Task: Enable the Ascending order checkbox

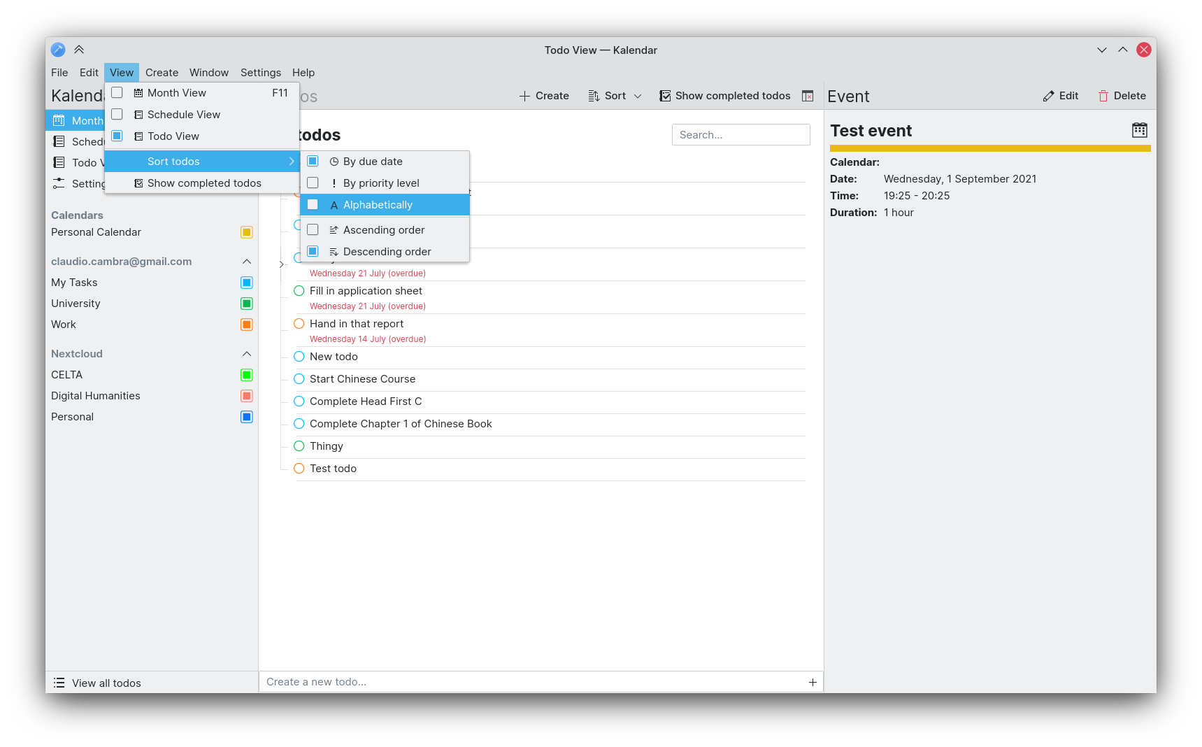Action: 313,229
